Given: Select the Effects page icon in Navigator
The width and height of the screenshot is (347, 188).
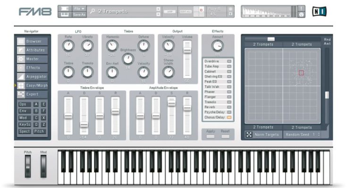Looking at the screenshot, I should coord(21,68).
